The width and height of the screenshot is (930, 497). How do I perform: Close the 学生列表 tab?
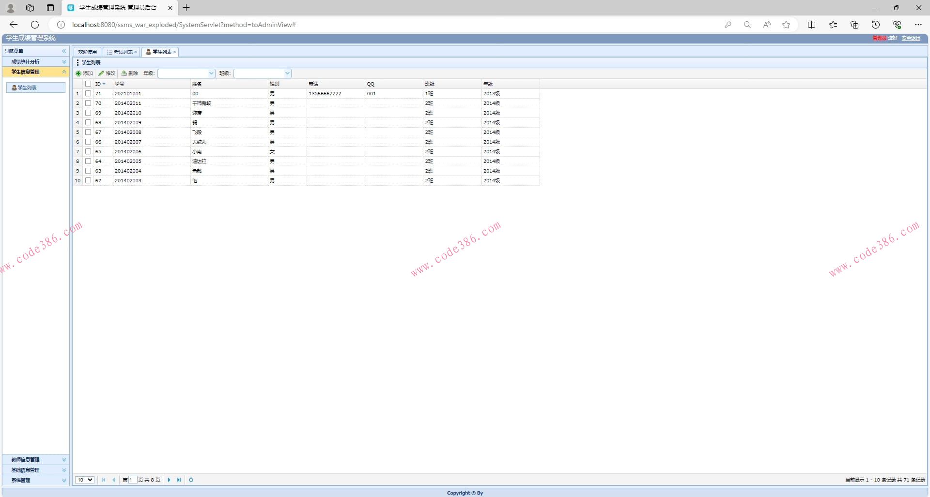coord(175,52)
